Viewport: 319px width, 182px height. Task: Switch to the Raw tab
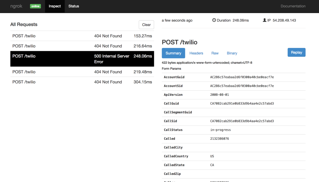click(x=215, y=53)
